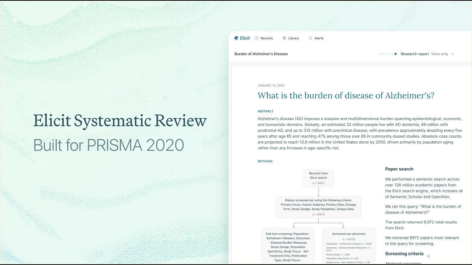Select the Research report step label

click(415, 54)
